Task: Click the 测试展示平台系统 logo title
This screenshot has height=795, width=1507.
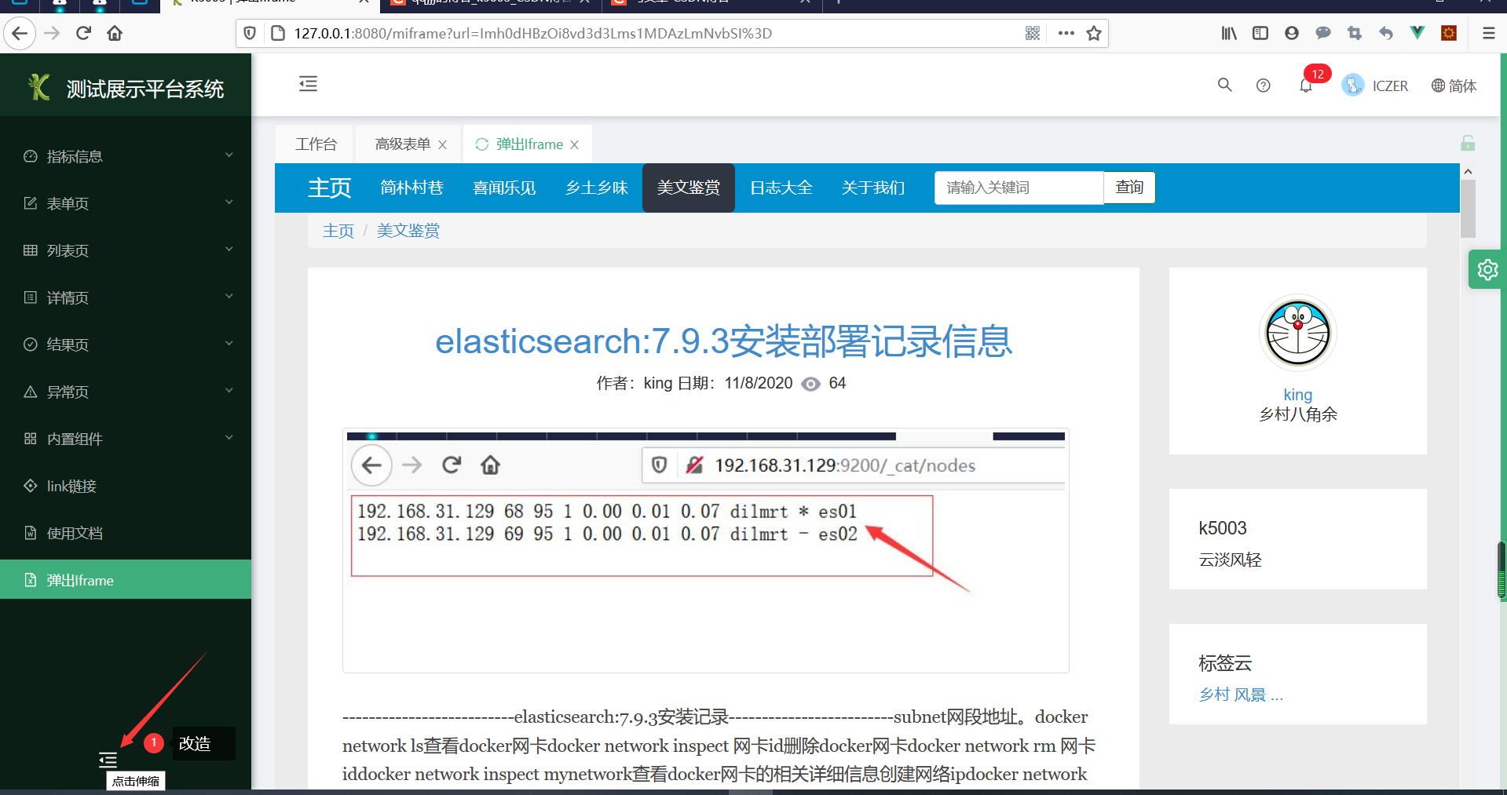Action: click(145, 89)
